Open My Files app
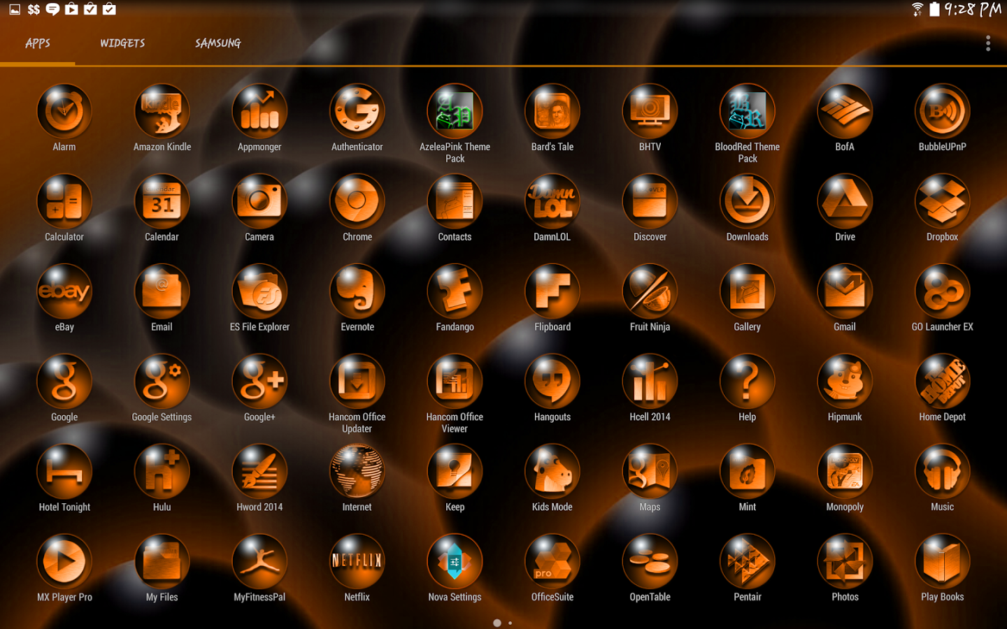1007x629 pixels. (x=162, y=561)
